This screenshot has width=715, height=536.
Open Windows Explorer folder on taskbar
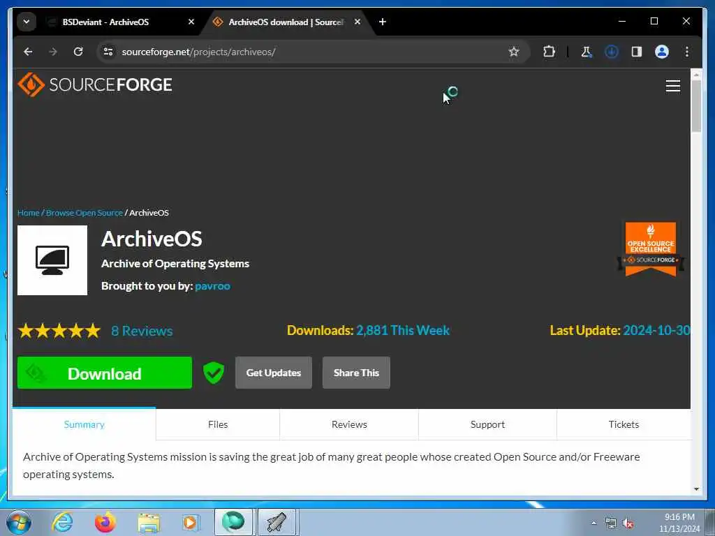[149, 522]
